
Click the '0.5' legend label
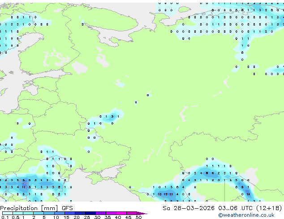(16, 217)
